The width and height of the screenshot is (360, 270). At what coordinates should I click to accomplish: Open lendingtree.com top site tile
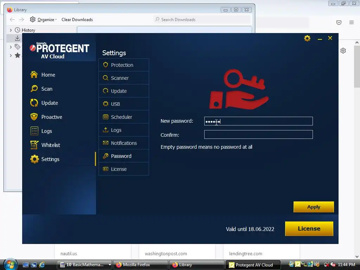[262, 252]
